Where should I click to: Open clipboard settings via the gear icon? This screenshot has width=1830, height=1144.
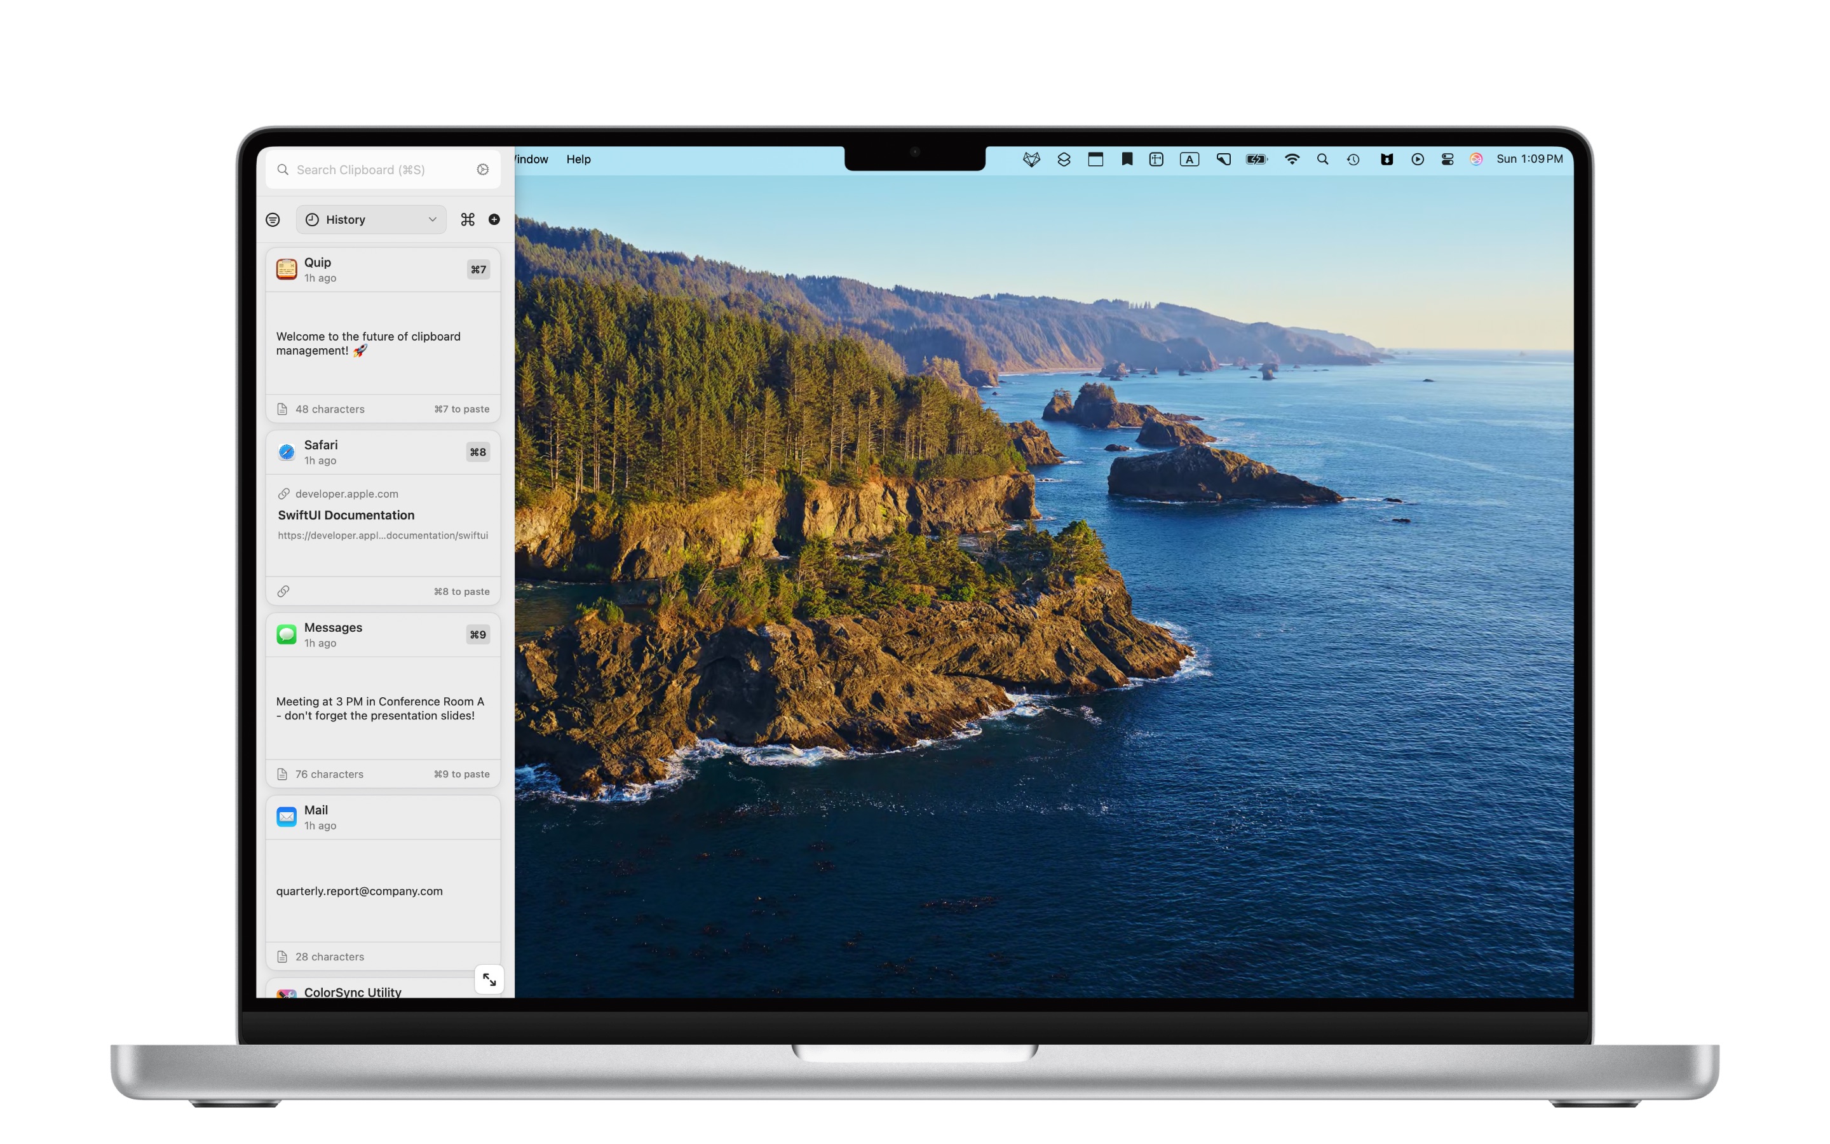coord(482,170)
